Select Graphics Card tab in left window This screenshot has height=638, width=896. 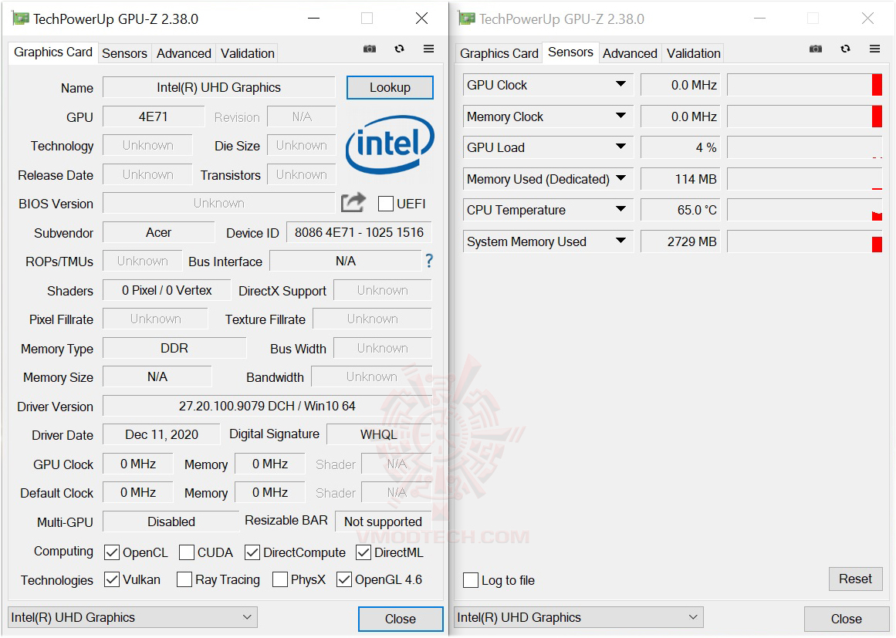(x=53, y=52)
